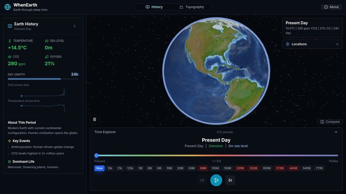The height and width of the screenshot is (194, 346).
Task: Click the WhenEarth globe logo icon
Action: (x=8, y=7)
